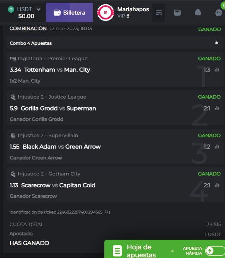View stats for Tottenham vs Man. City

(x=217, y=70)
